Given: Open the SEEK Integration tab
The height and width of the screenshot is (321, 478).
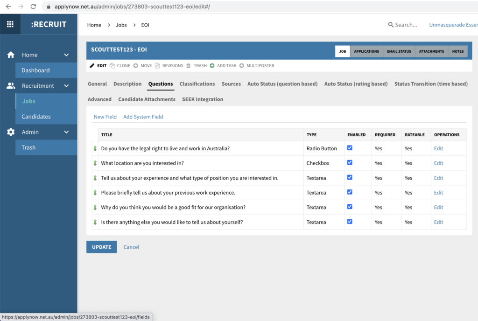Looking at the screenshot, I should (x=203, y=99).
